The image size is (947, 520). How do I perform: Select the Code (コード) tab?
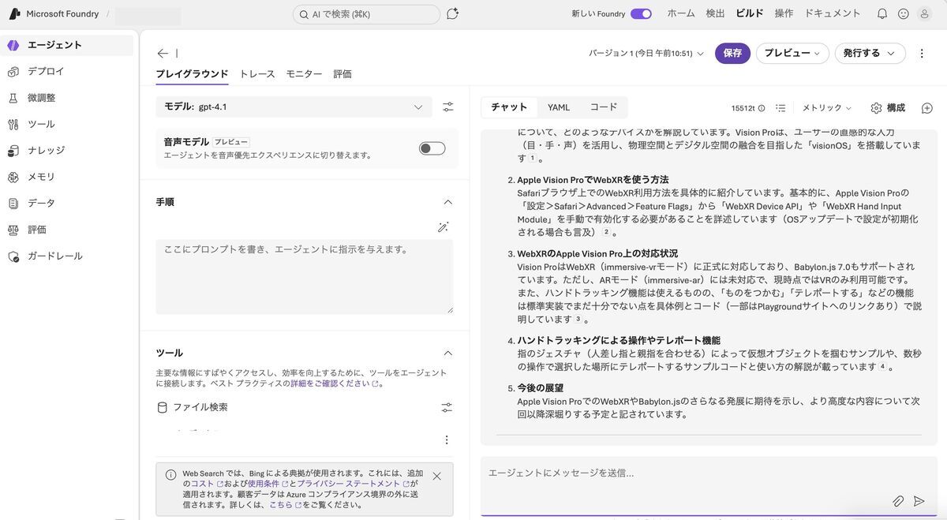click(x=604, y=107)
